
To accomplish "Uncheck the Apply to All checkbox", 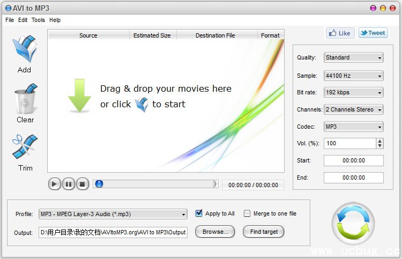I will point(199,213).
